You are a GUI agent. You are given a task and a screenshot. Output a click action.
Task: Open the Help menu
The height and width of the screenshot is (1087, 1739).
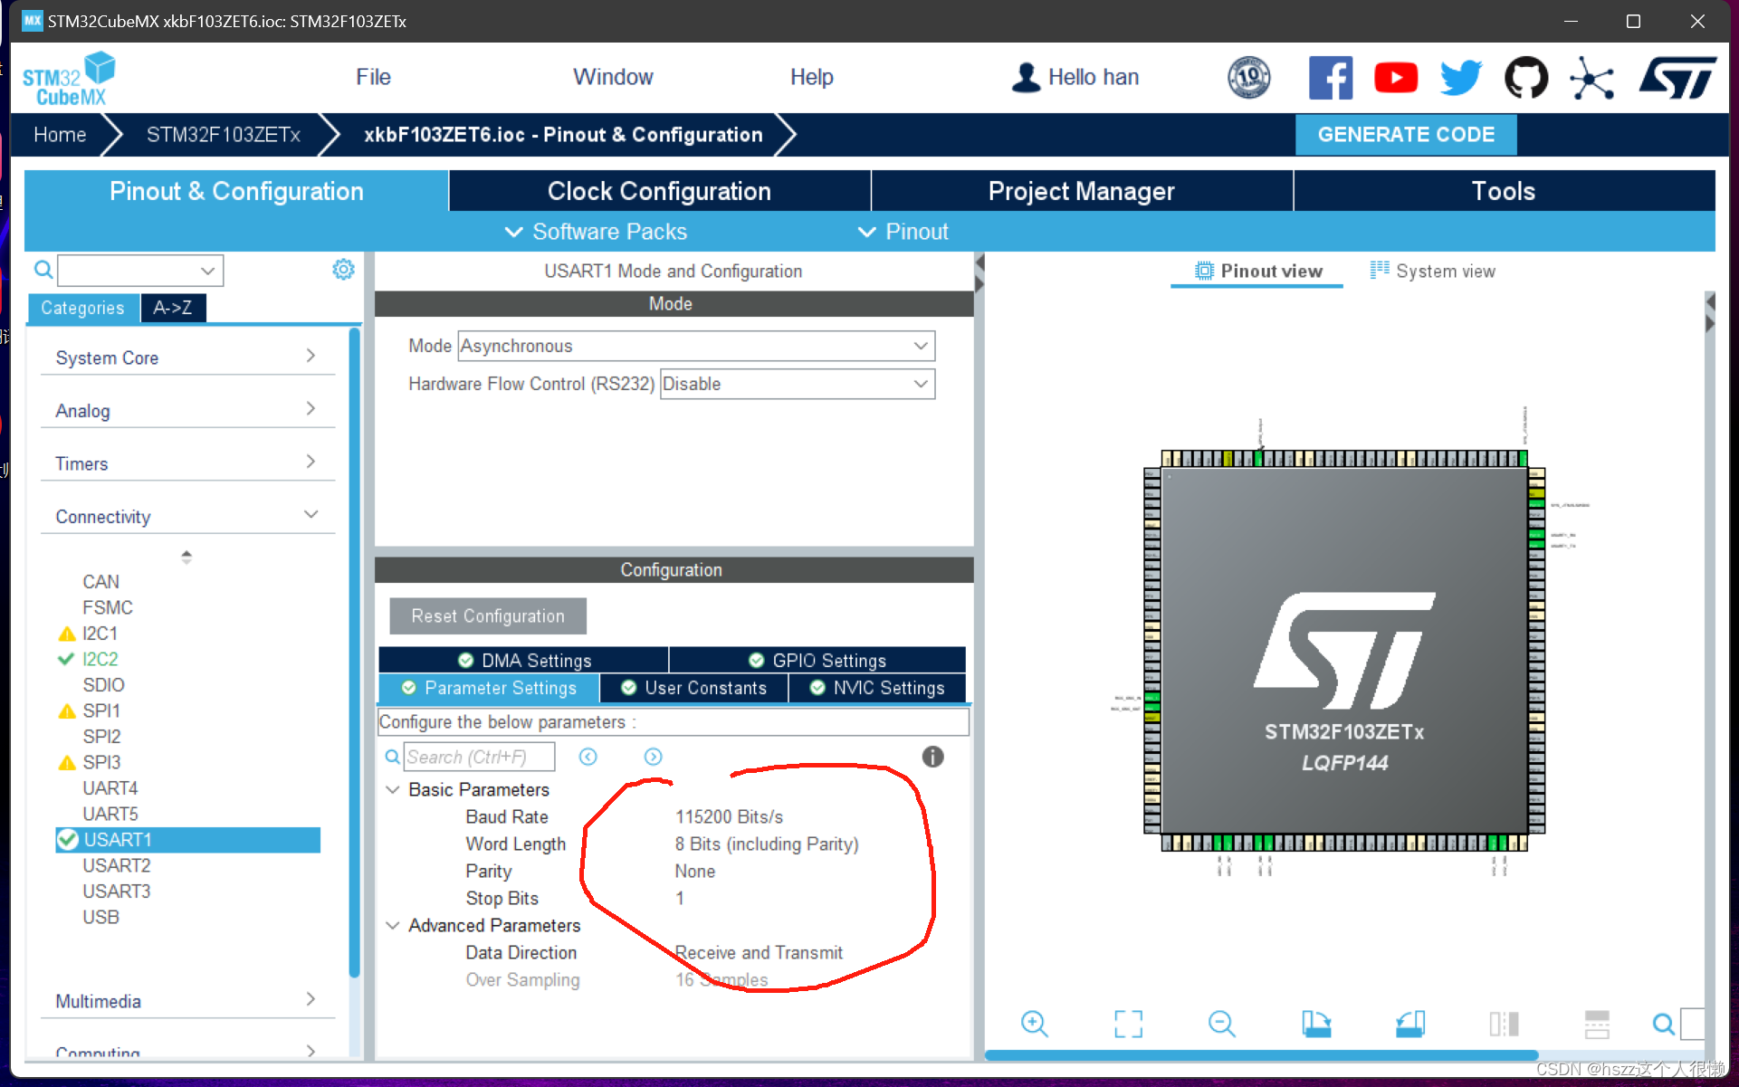[x=811, y=77]
